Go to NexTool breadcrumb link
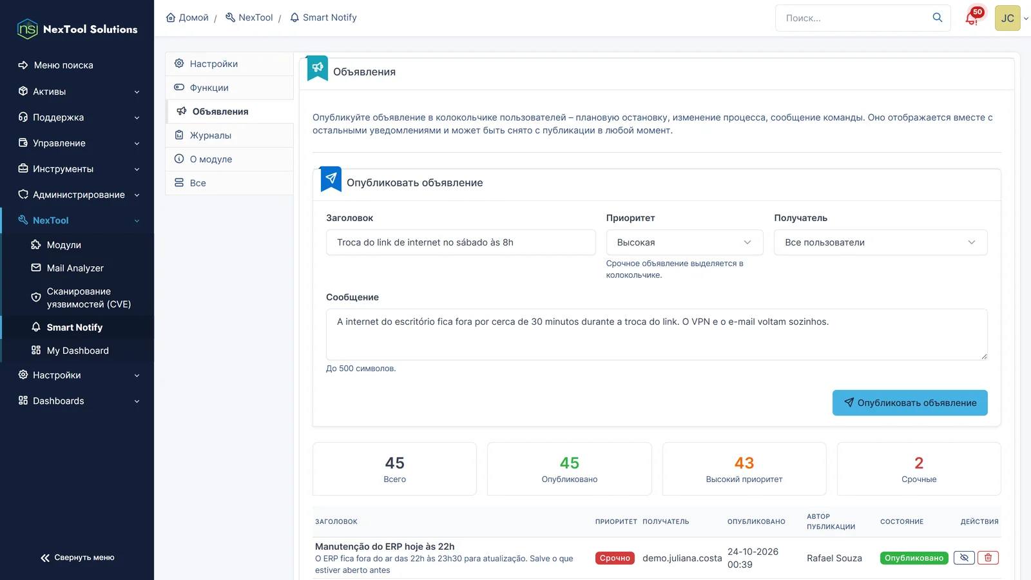Viewport: 1031px width, 580px height. pyautogui.click(x=249, y=17)
